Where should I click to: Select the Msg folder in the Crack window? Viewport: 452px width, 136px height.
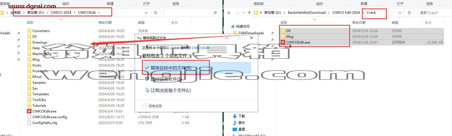tap(290, 36)
